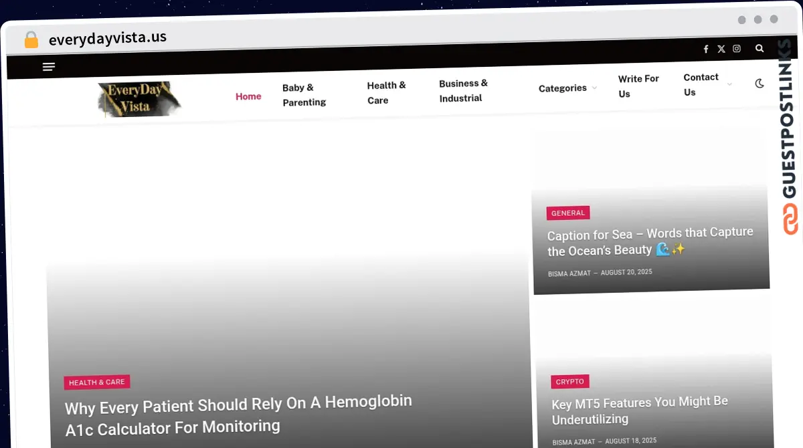Image resolution: width=803 pixels, height=448 pixels.
Task: Open the Caption for Sea article
Action: pyautogui.click(x=650, y=241)
